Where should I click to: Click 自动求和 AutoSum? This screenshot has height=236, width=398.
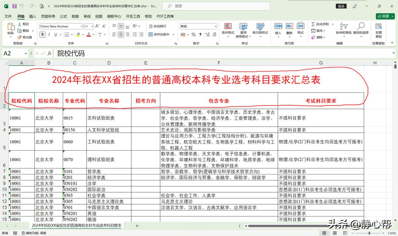coord(320,24)
